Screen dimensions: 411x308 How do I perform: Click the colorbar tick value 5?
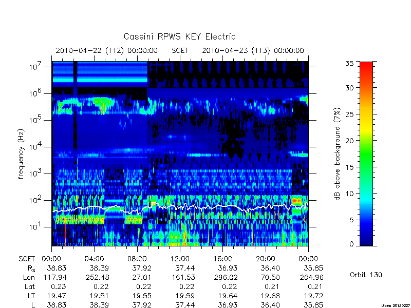351,220
